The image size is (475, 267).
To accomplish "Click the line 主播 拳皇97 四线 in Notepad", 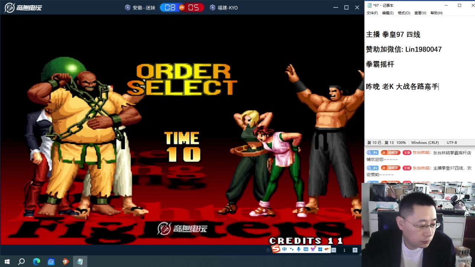I will point(393,34).
